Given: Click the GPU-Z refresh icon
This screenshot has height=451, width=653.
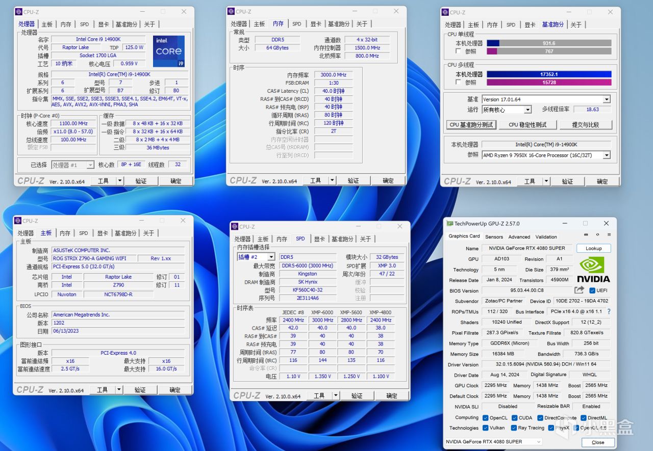Looking at the screenshot, I should click(597, 235).
